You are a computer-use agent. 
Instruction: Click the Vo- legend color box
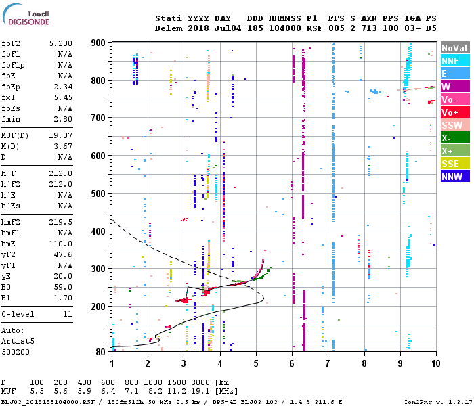coord(455,99)
